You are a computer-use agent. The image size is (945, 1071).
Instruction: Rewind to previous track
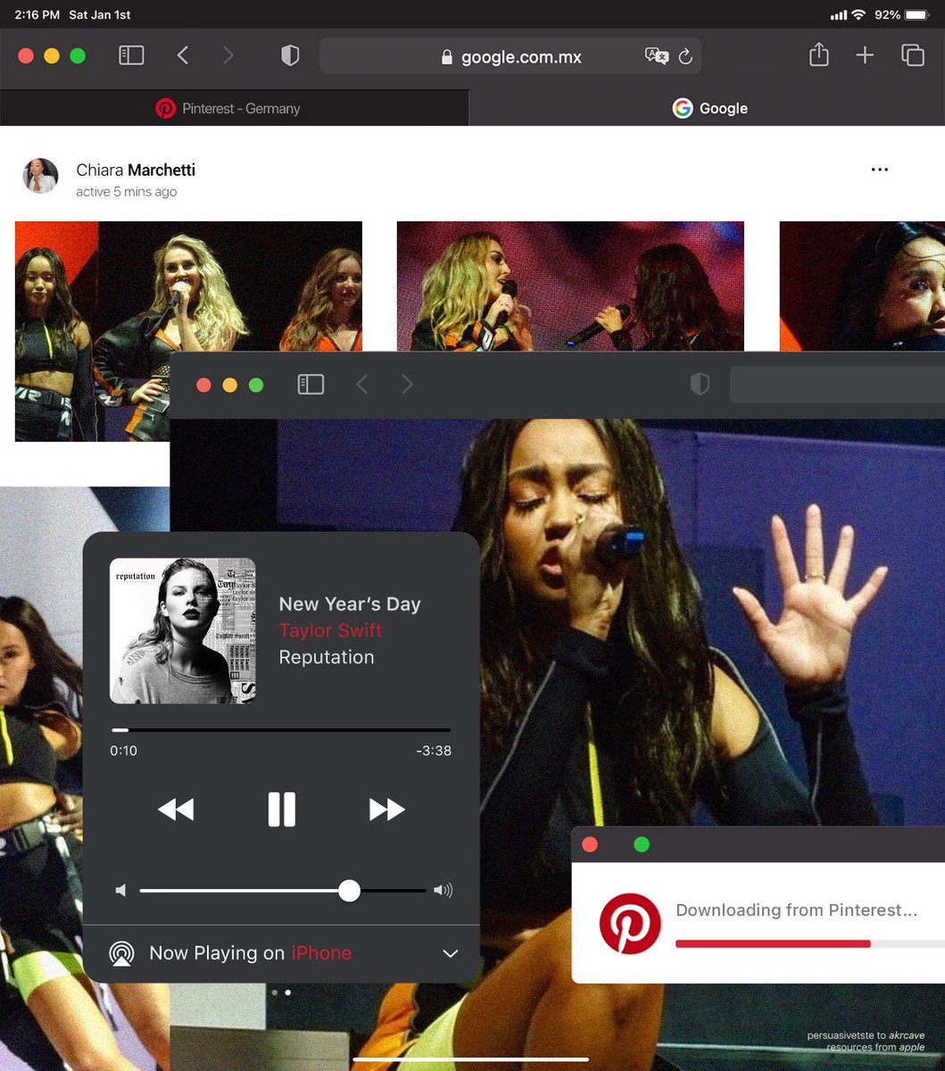tap(176, 809)
